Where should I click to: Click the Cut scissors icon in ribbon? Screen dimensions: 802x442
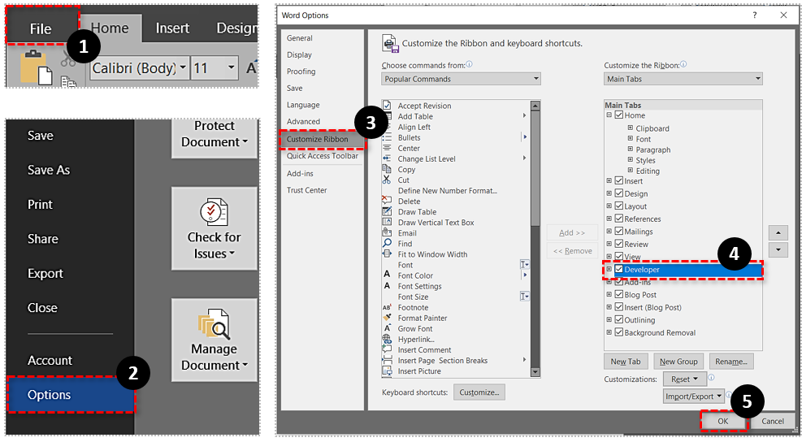tap(68, 60)
